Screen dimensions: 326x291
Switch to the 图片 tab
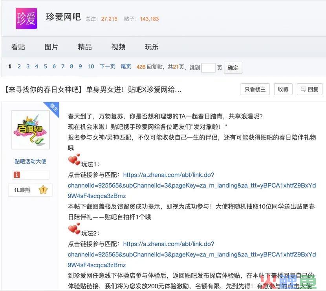pos(51,47)
